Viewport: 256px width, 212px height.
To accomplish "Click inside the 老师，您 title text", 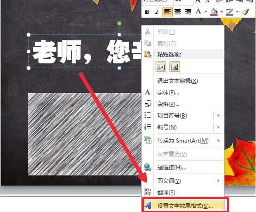I will (87, 51).
